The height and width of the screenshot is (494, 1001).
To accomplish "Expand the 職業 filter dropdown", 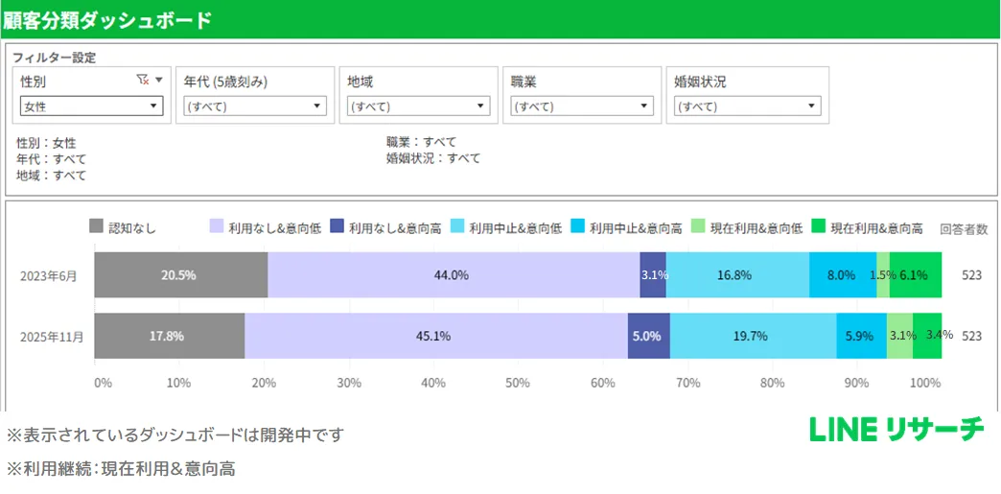I will tap(582, 106).
